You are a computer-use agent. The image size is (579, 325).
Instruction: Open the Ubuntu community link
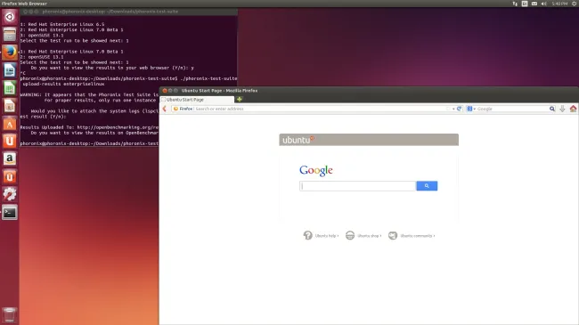point(412,236)
